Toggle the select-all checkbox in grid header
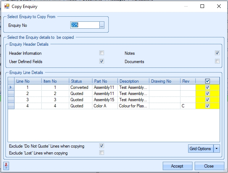This screenshot has width=228, height=173. (x=207, y=81)
